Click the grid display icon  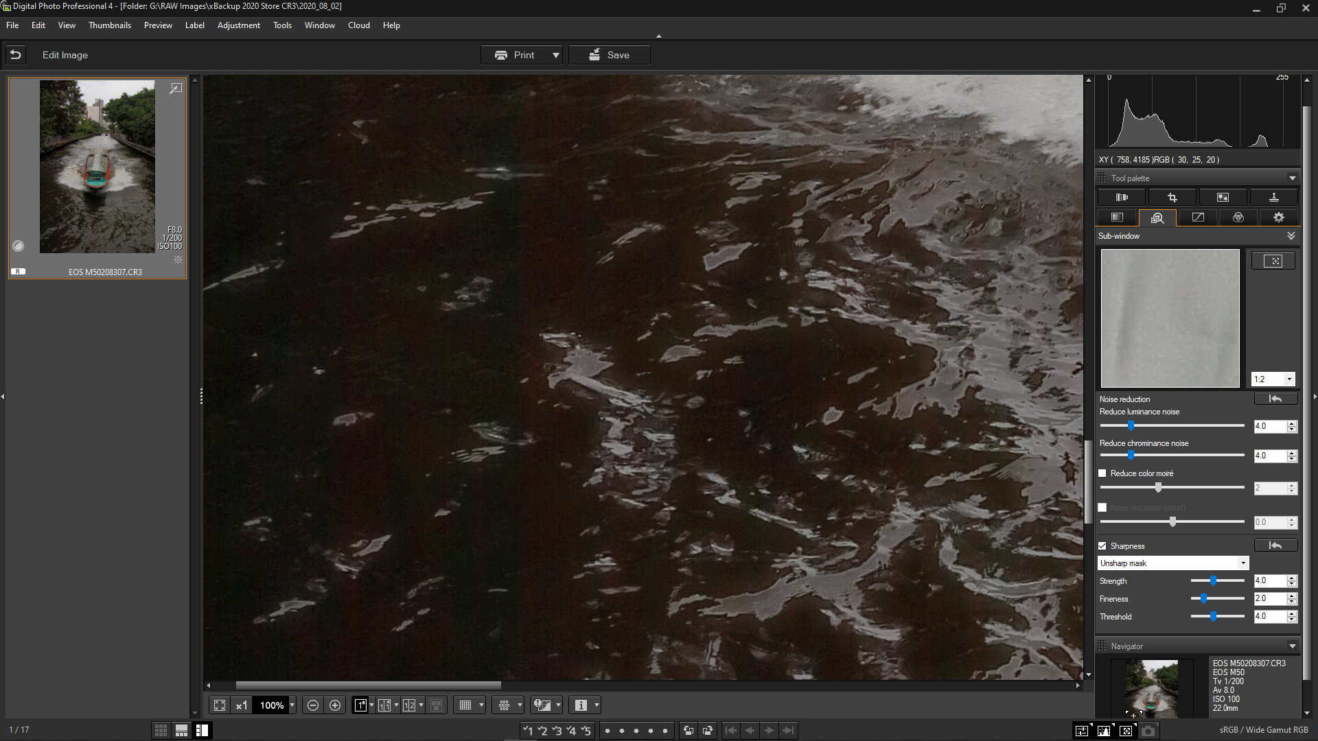pos(465,705)
